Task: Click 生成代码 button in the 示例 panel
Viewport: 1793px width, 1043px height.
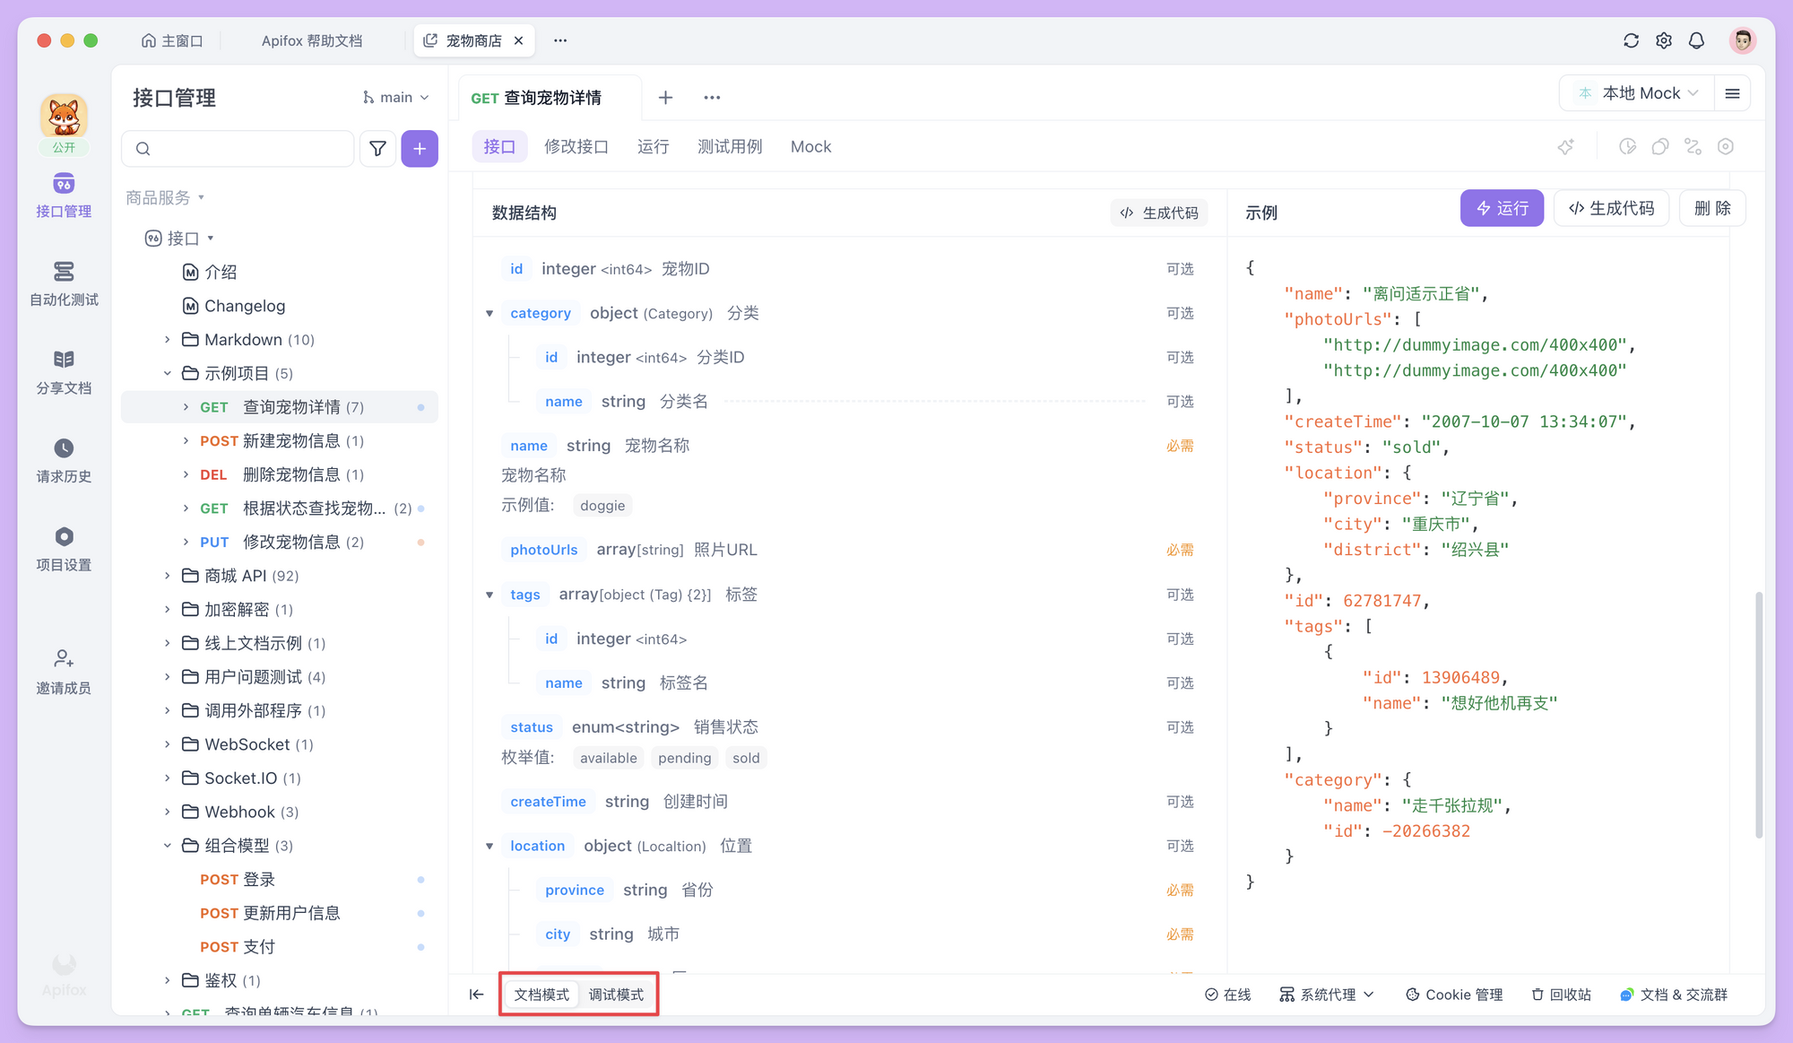Action: tap(1611, 208)
